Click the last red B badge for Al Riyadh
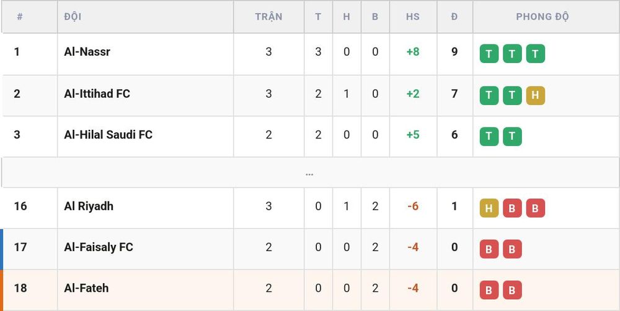The image size is (620, 311). coord(536,208)
